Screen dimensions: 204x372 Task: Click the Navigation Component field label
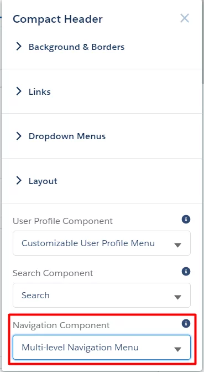pyautogui.click(x=61, y=325)
